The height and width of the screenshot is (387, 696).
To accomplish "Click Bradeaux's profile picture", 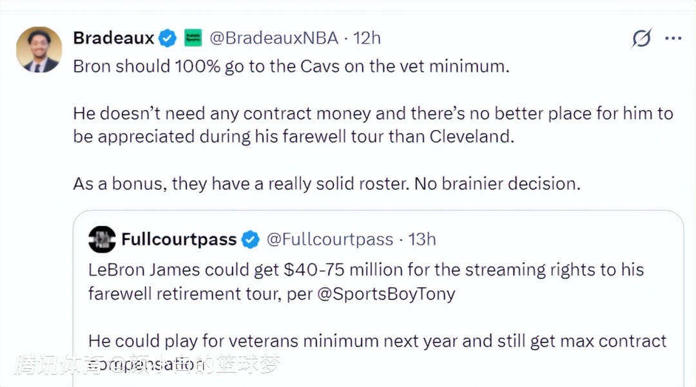I will click(39, 50).
